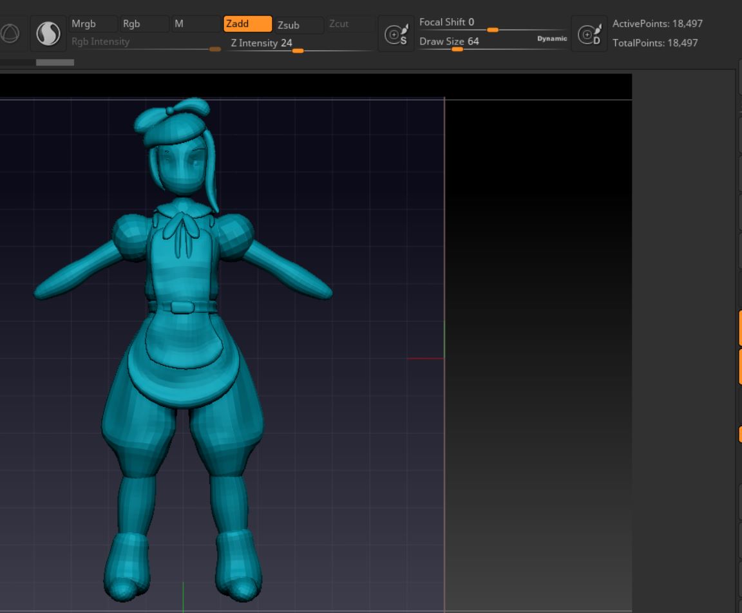This screenshot has height=613, width=742.
Task: Click the Gizmo 3D icon at top left
Action: point(10,33)
